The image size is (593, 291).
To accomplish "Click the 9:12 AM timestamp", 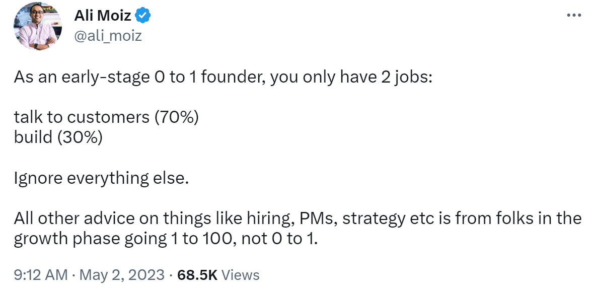I will pos(41,275).
